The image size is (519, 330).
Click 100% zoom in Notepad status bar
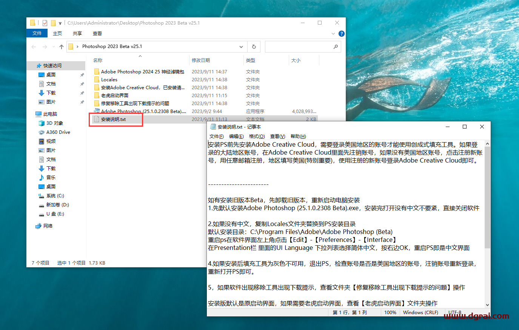[x=390, y=312]
